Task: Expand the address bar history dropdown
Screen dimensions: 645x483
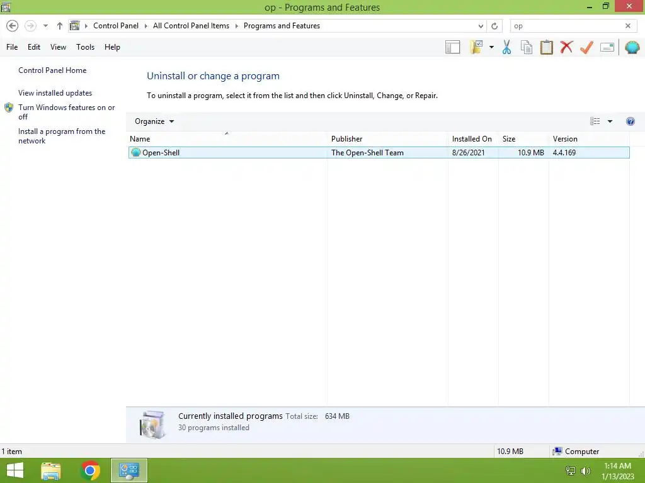Action: (481, 26)
